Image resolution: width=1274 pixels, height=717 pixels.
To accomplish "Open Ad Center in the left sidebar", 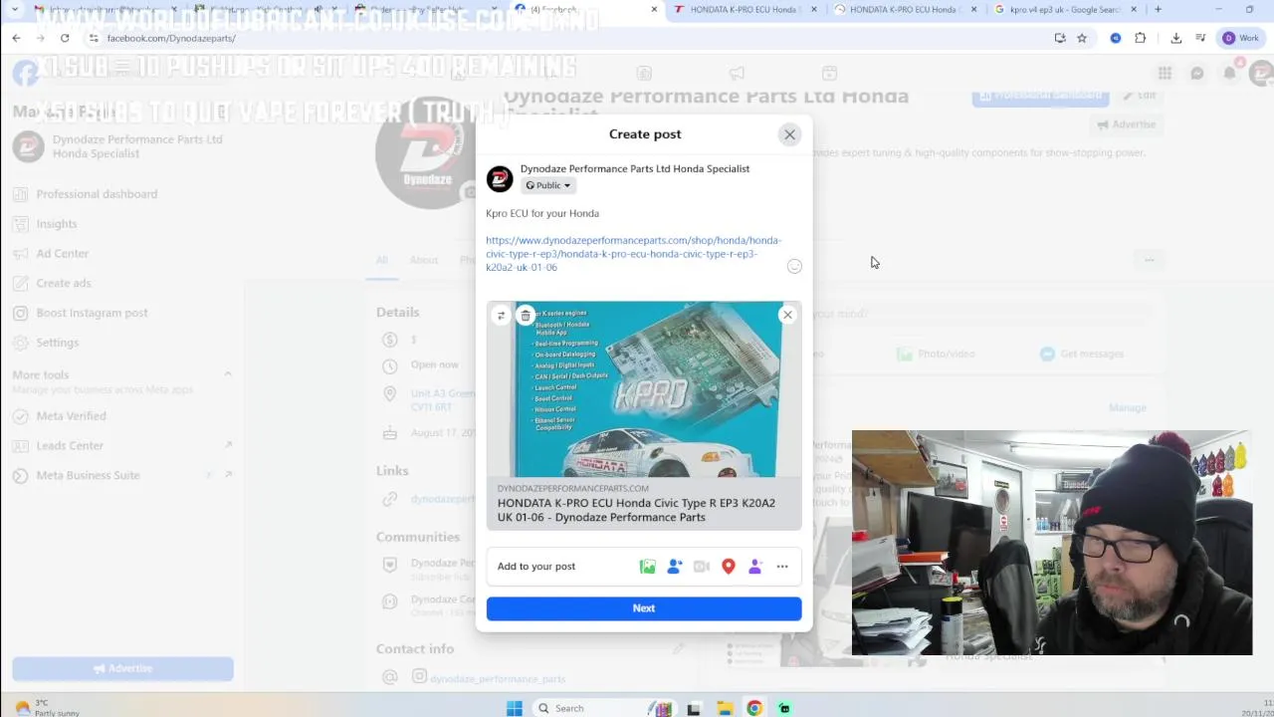I will pyautogui.click(x=63, y=254).
